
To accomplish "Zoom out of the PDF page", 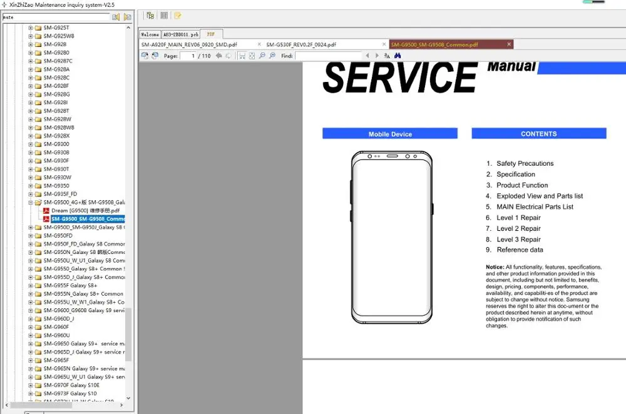I will (262, 56).
